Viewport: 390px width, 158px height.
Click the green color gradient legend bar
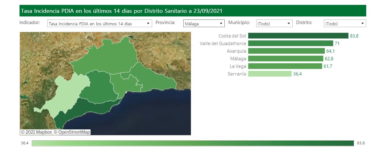(x=193, y=143)
